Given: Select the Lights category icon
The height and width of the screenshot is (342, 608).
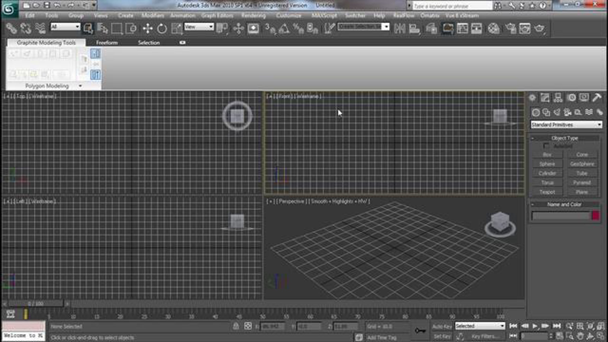Looking at the screenshot, I should point(557,112).
